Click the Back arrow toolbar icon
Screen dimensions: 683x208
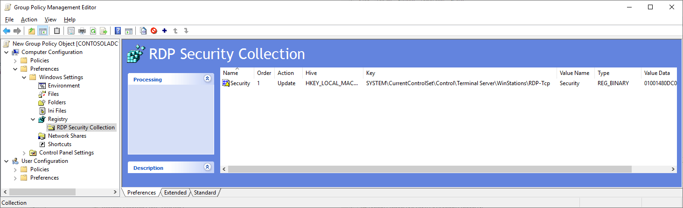pos(7,31)
